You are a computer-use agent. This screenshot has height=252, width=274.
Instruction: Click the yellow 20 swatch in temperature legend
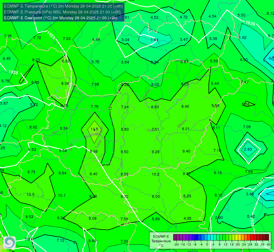[236, 237]
